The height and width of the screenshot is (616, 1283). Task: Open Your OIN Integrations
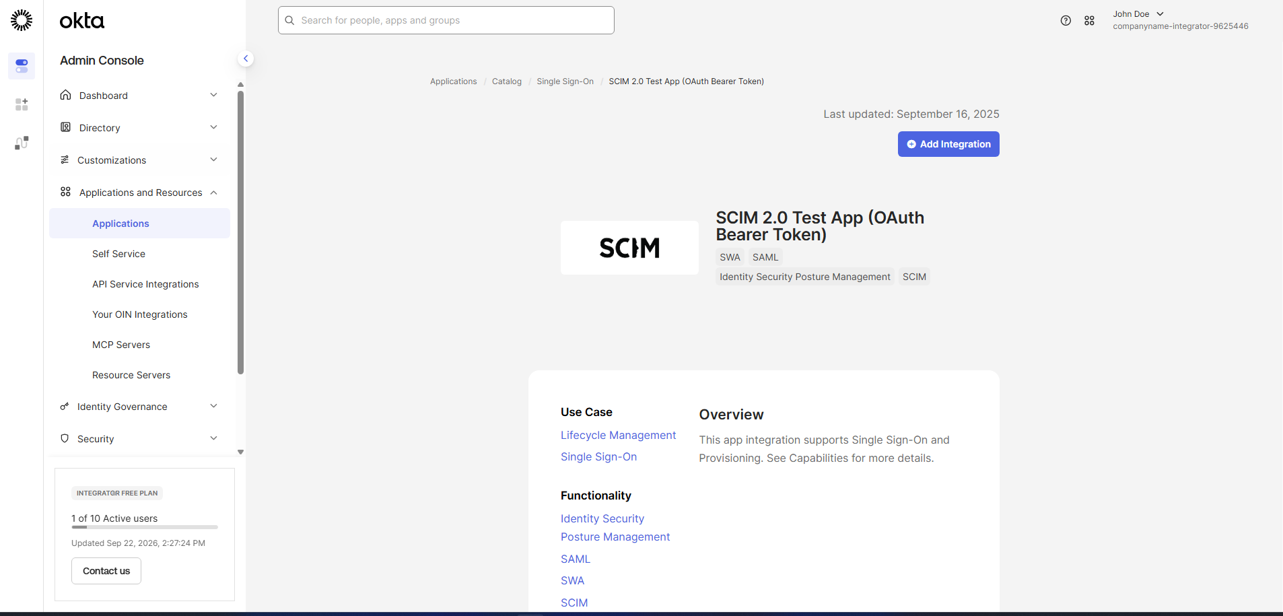(x=139, y=314)
